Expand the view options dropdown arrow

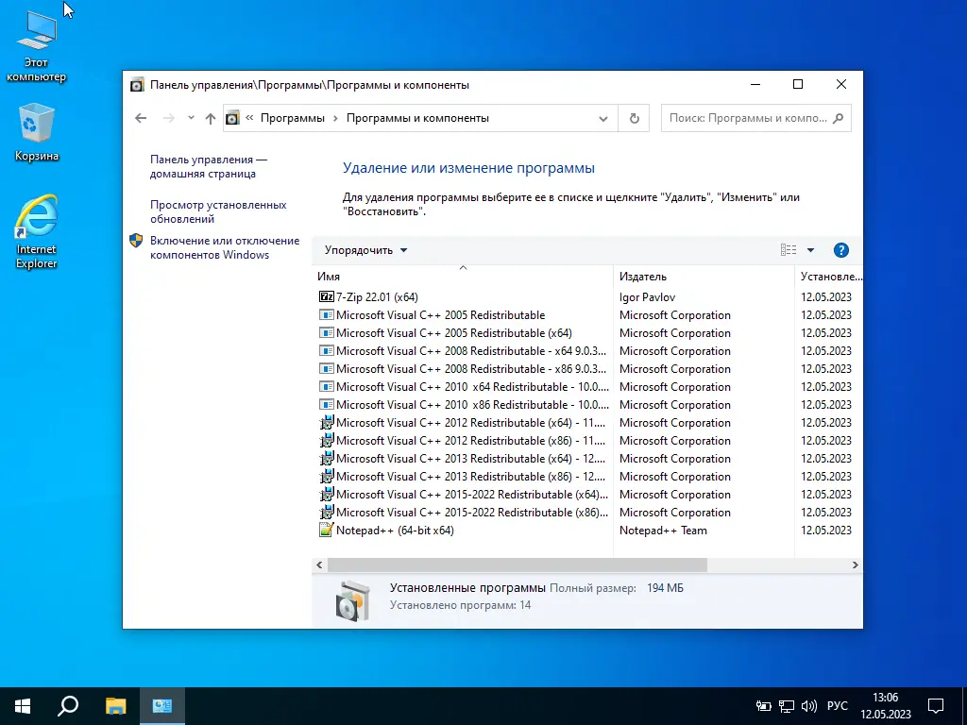[x=810, y=250]
